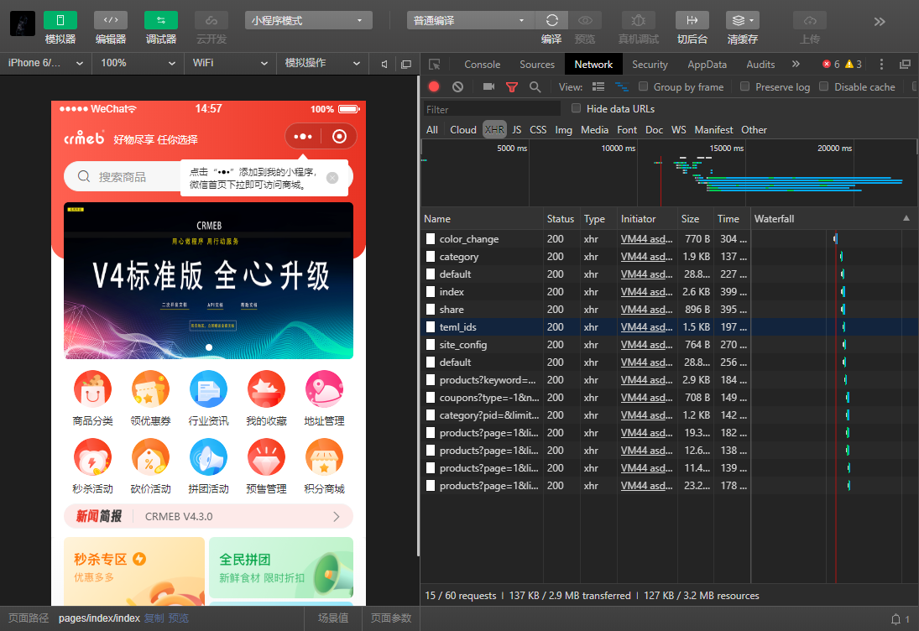Open the mini-program mode dropdown
The image size is (919, 631).
308,20
